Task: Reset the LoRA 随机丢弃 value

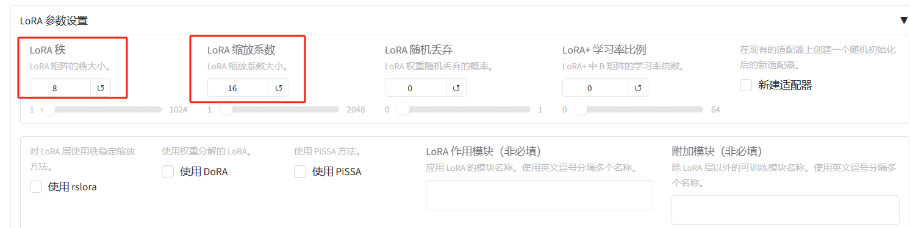Action: [x=456, y=88]
